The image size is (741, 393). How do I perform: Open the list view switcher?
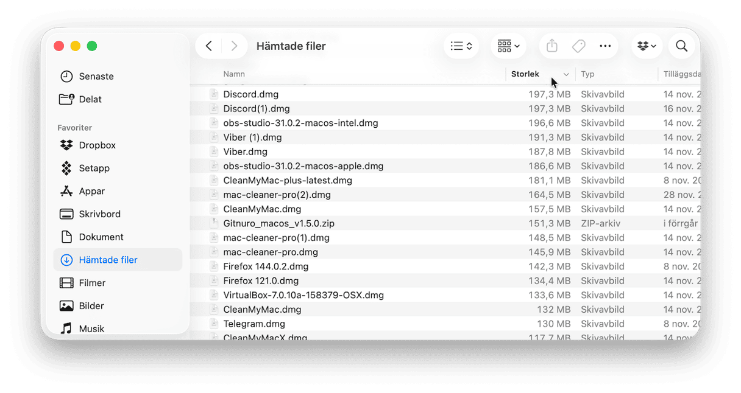point(461,46)
